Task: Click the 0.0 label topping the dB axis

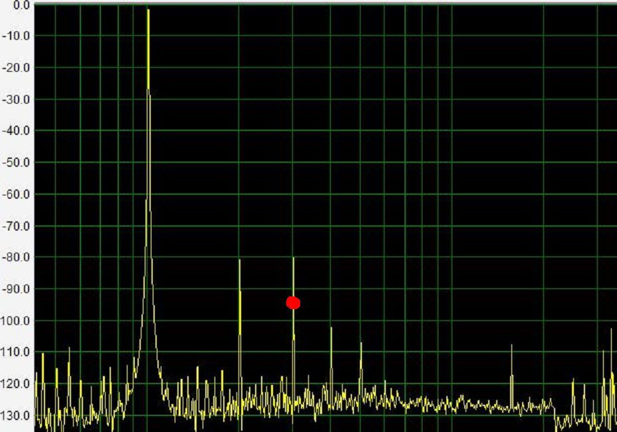Action: tap(21, 5)
